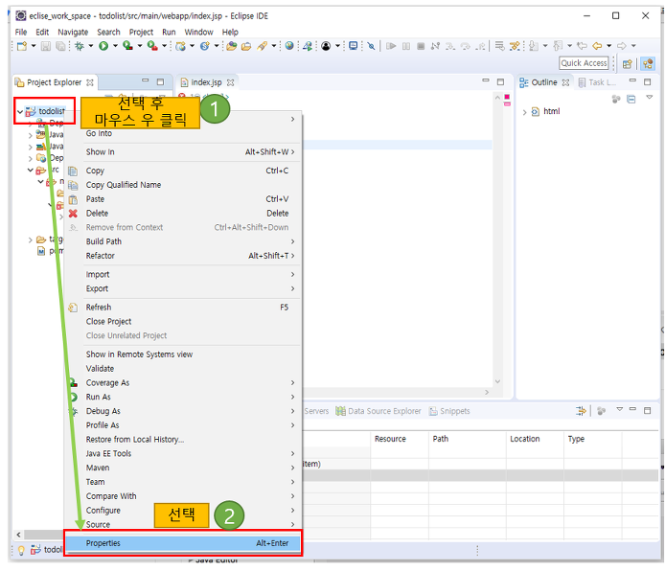This screenshot has width=665, height=571.
Task: Select the index.jsp editor tab
Action: tap(206, 82)
